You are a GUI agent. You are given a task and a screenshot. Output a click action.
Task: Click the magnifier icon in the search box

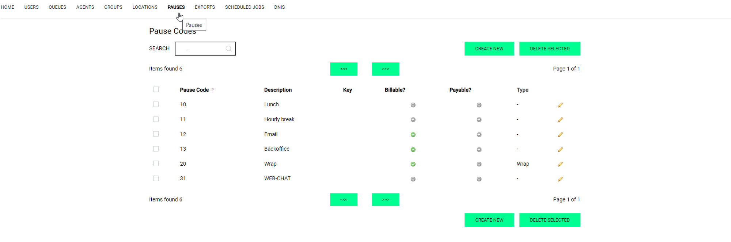(228, 49)
